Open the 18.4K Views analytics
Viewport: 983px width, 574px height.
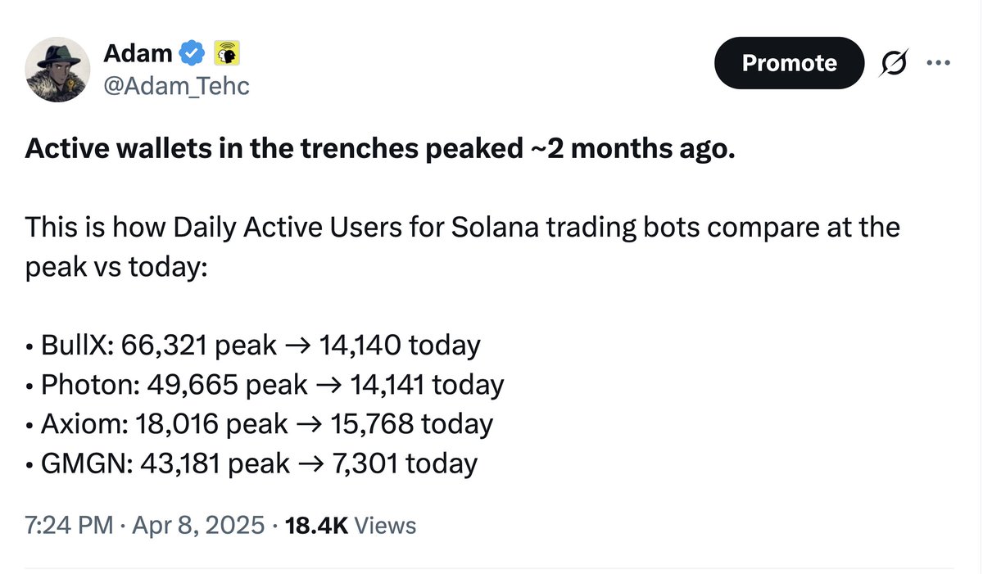[350, 525]
